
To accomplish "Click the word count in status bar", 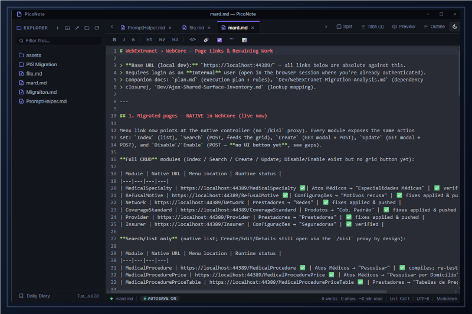I will click(352, 299).
